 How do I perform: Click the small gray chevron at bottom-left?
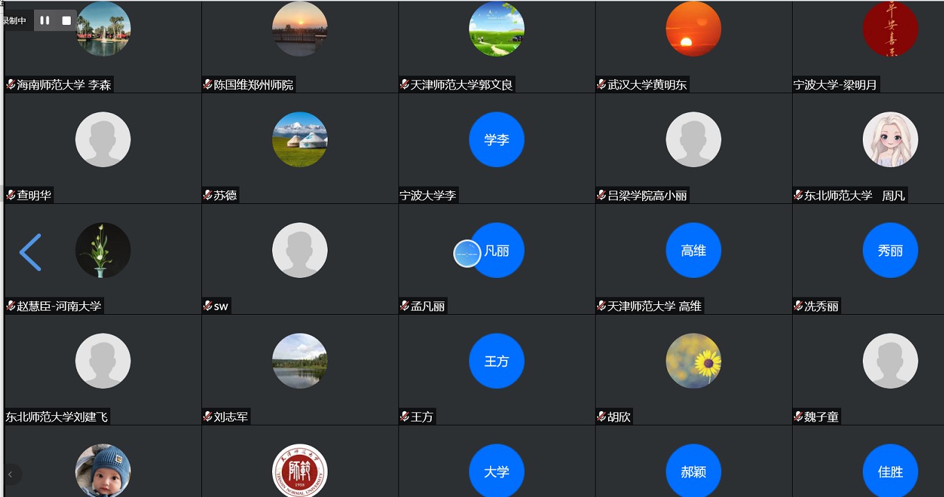[10, 474]
